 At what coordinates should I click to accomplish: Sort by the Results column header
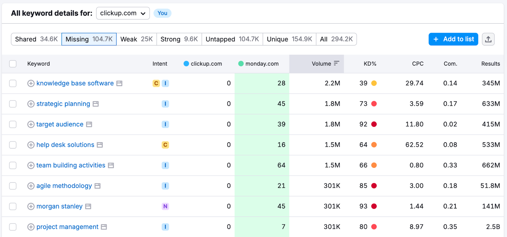(491, 64)
